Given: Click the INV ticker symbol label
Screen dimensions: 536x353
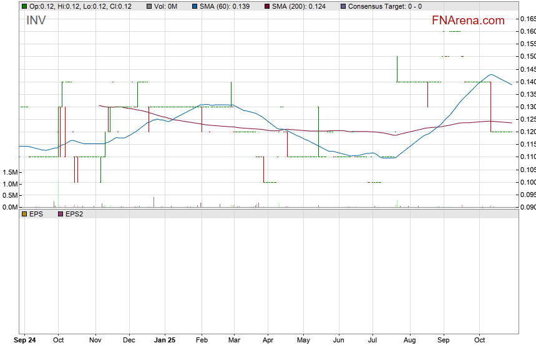Looking at the screenshot, I should [x=36, y=21].
